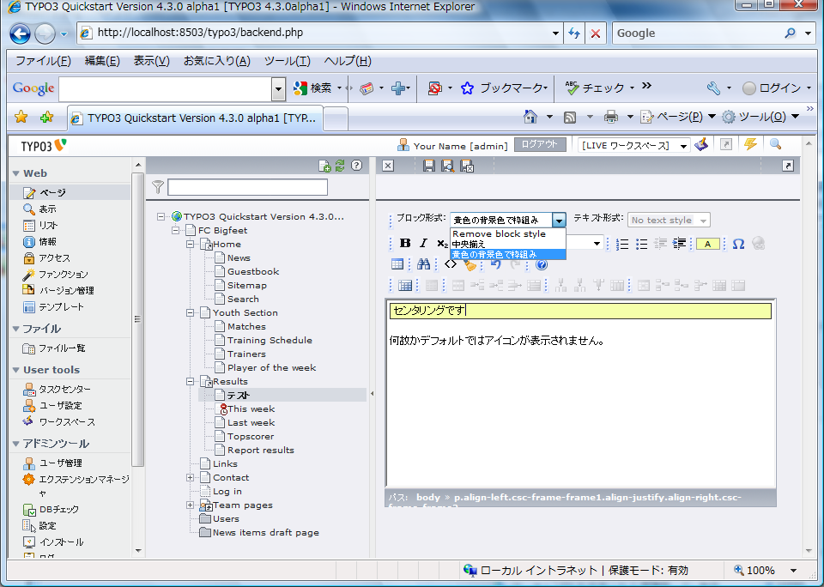Click the ブックマーク button in Google toolbar
Image resolution: width=824 pixels, height=587 pixels.
(504, 88)
